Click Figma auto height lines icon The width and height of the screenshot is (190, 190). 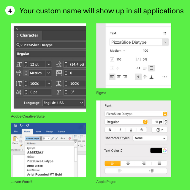tap(145, 68)
